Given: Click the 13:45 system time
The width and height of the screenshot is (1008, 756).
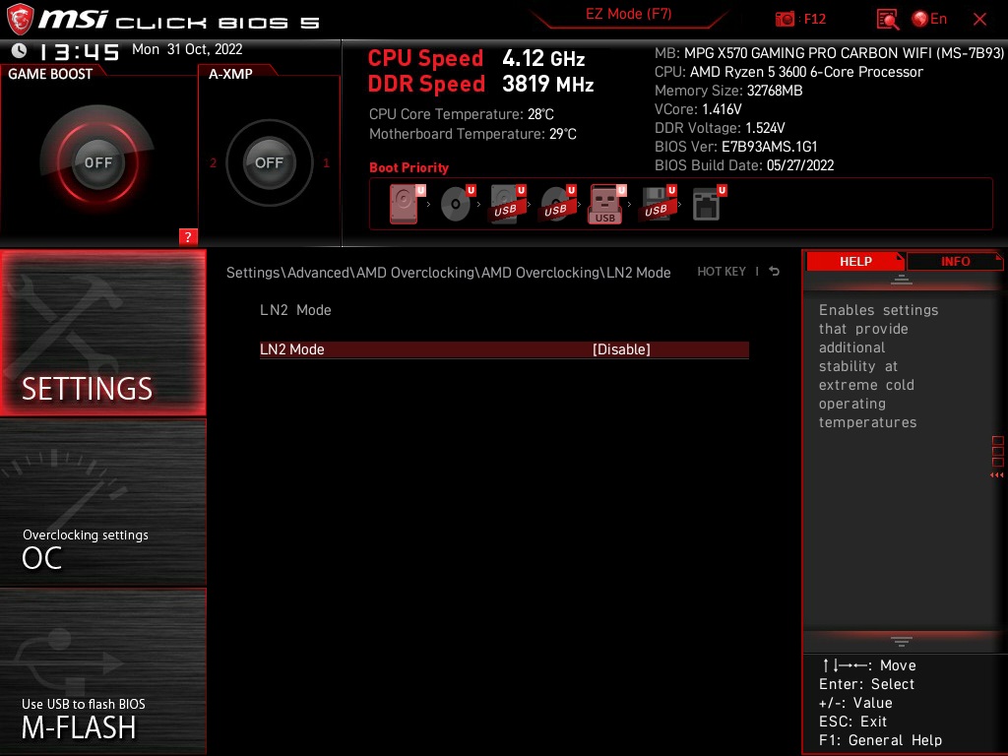Looking at the screenshot, I should point(79,51).
